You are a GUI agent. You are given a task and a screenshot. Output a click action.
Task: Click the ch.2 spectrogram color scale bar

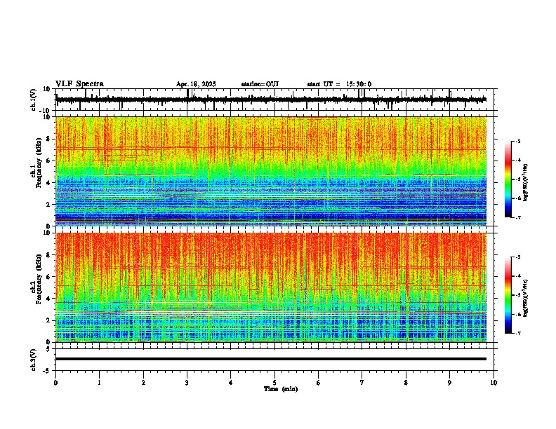pos(508,295)
